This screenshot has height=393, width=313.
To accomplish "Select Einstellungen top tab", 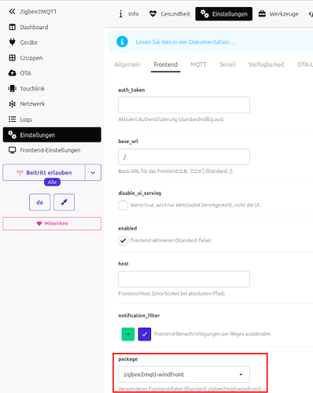I will click(224, 14).
